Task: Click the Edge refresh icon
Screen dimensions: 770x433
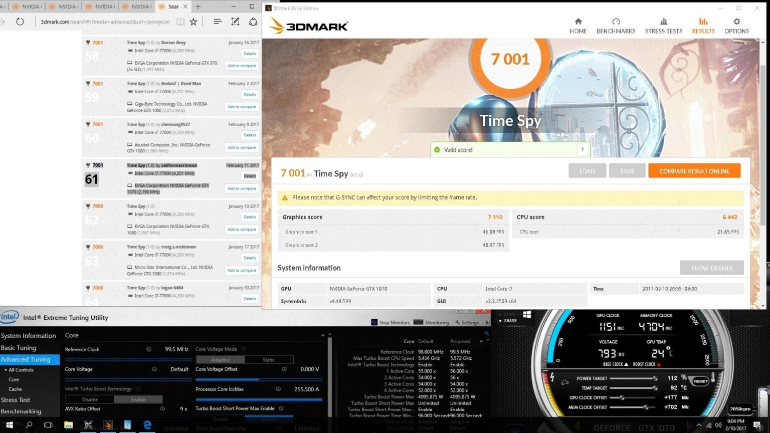Action: (20, 22)
